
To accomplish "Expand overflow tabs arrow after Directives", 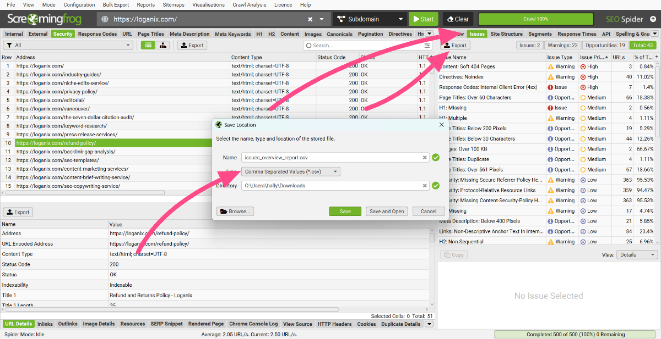I will 429,34.
